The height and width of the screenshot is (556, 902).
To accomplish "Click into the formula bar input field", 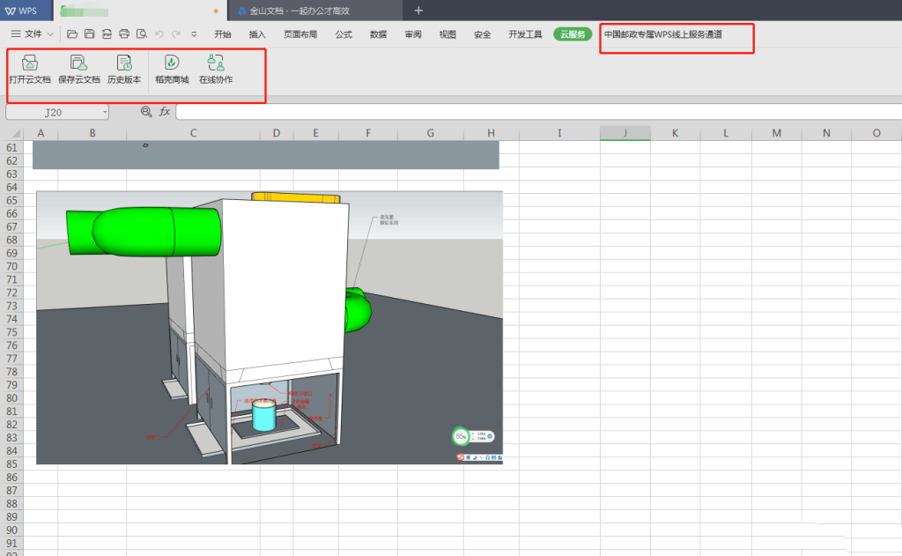I will pos(529,112).
